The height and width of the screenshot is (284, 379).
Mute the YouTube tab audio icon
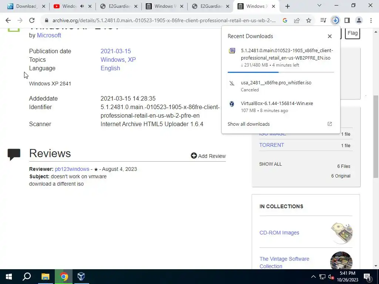82,6
